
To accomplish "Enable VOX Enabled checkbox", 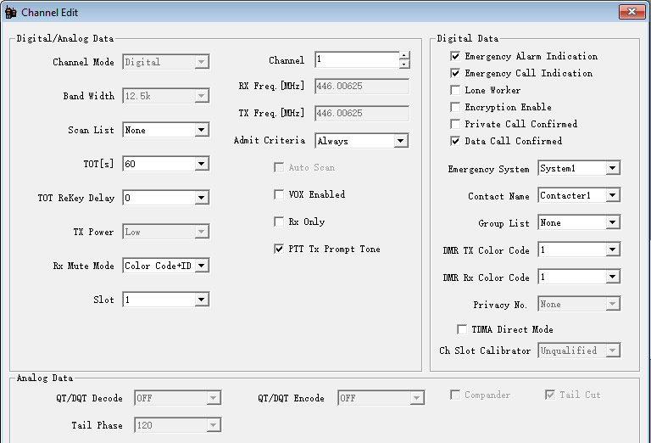I will tap(279, 195).
